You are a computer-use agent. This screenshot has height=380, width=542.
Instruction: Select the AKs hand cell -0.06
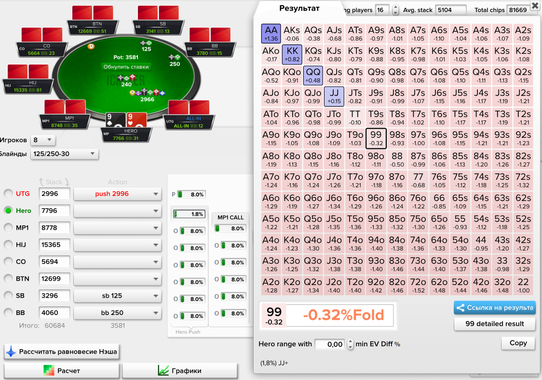[292, 34]
